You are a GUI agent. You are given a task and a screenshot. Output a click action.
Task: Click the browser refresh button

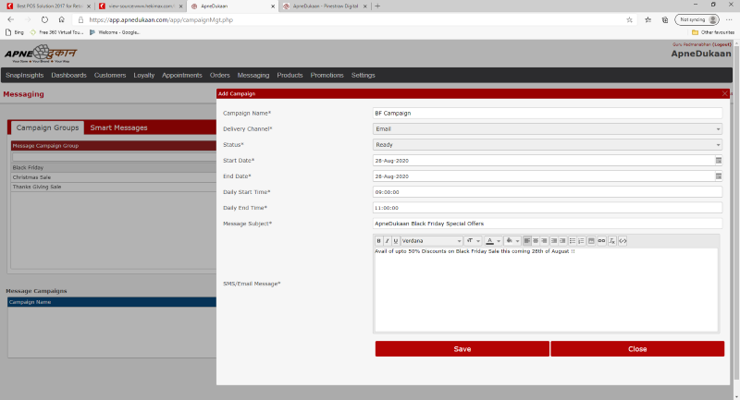point(44,19)
